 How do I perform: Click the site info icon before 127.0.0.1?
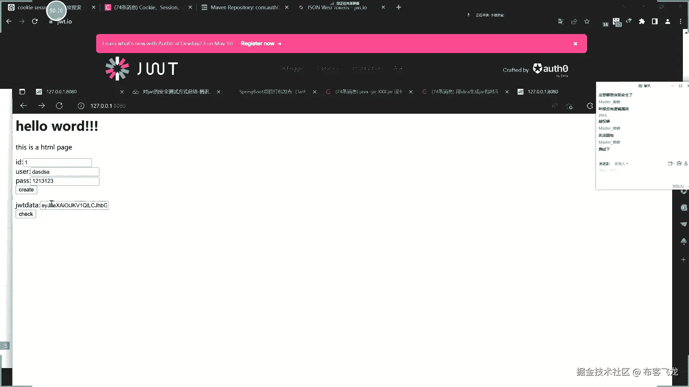point(81,106)
